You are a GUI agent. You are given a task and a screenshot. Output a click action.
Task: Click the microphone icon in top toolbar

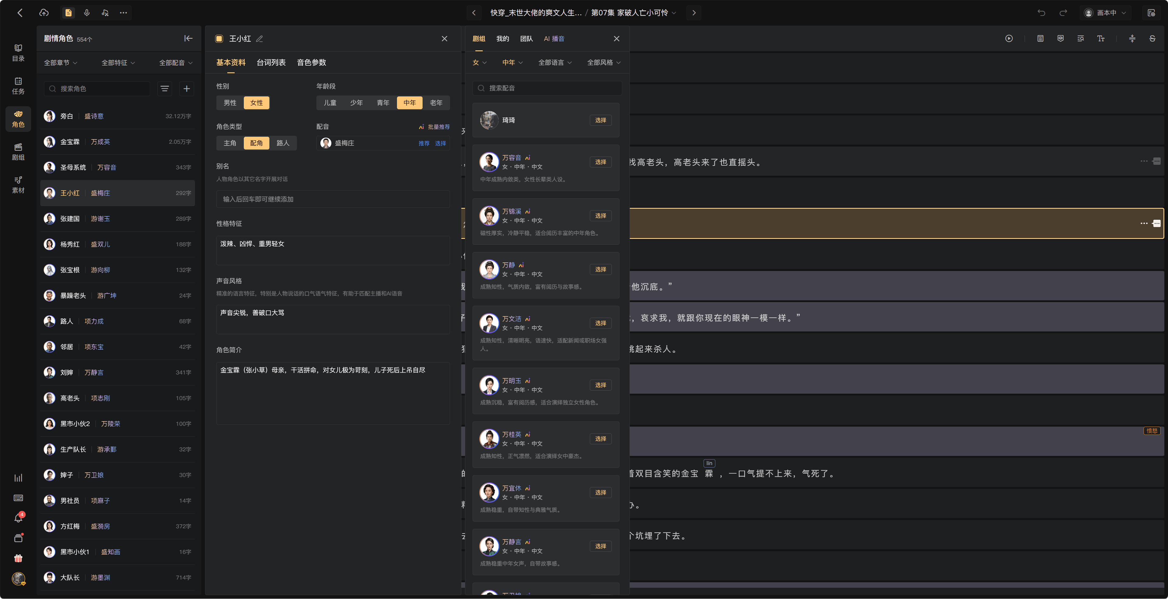pos(87,13)
